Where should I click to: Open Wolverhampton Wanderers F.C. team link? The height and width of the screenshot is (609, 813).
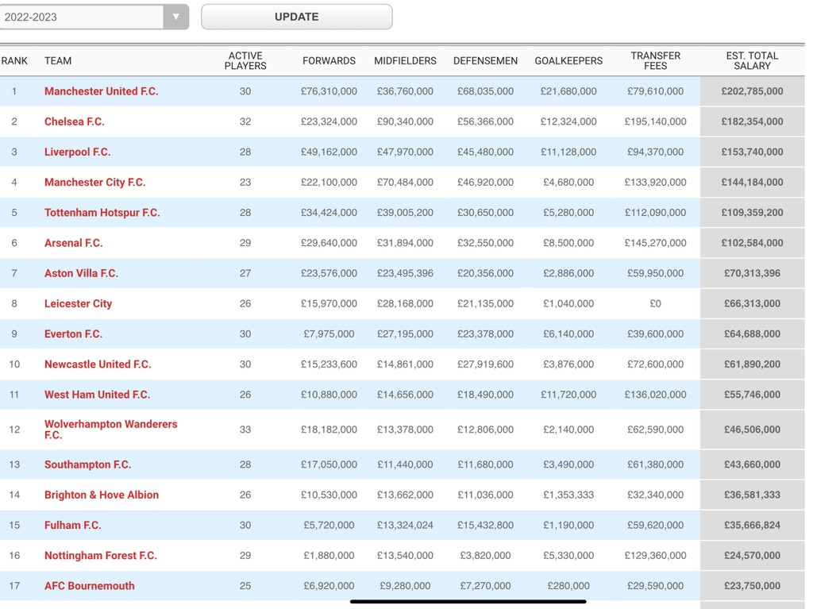(x=111, y=430)
